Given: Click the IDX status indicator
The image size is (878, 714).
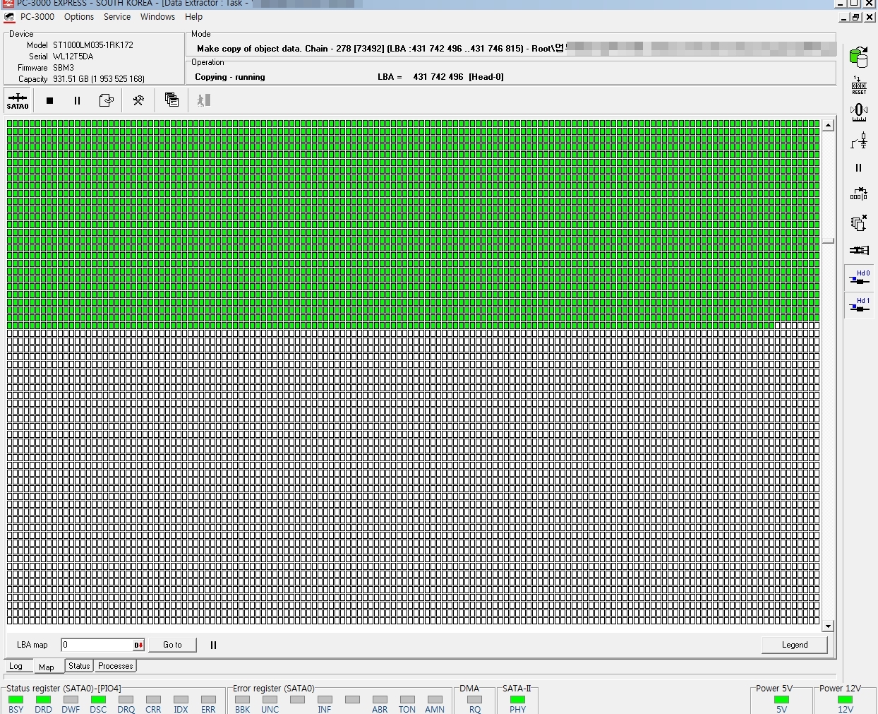Looking at the screenshot, I should [x=181, y=700].
